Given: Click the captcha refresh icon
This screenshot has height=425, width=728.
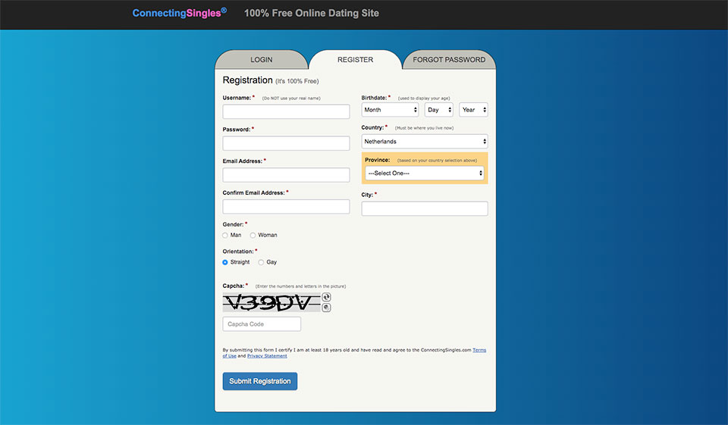Looking at the screenshot, I should point(326,297).
